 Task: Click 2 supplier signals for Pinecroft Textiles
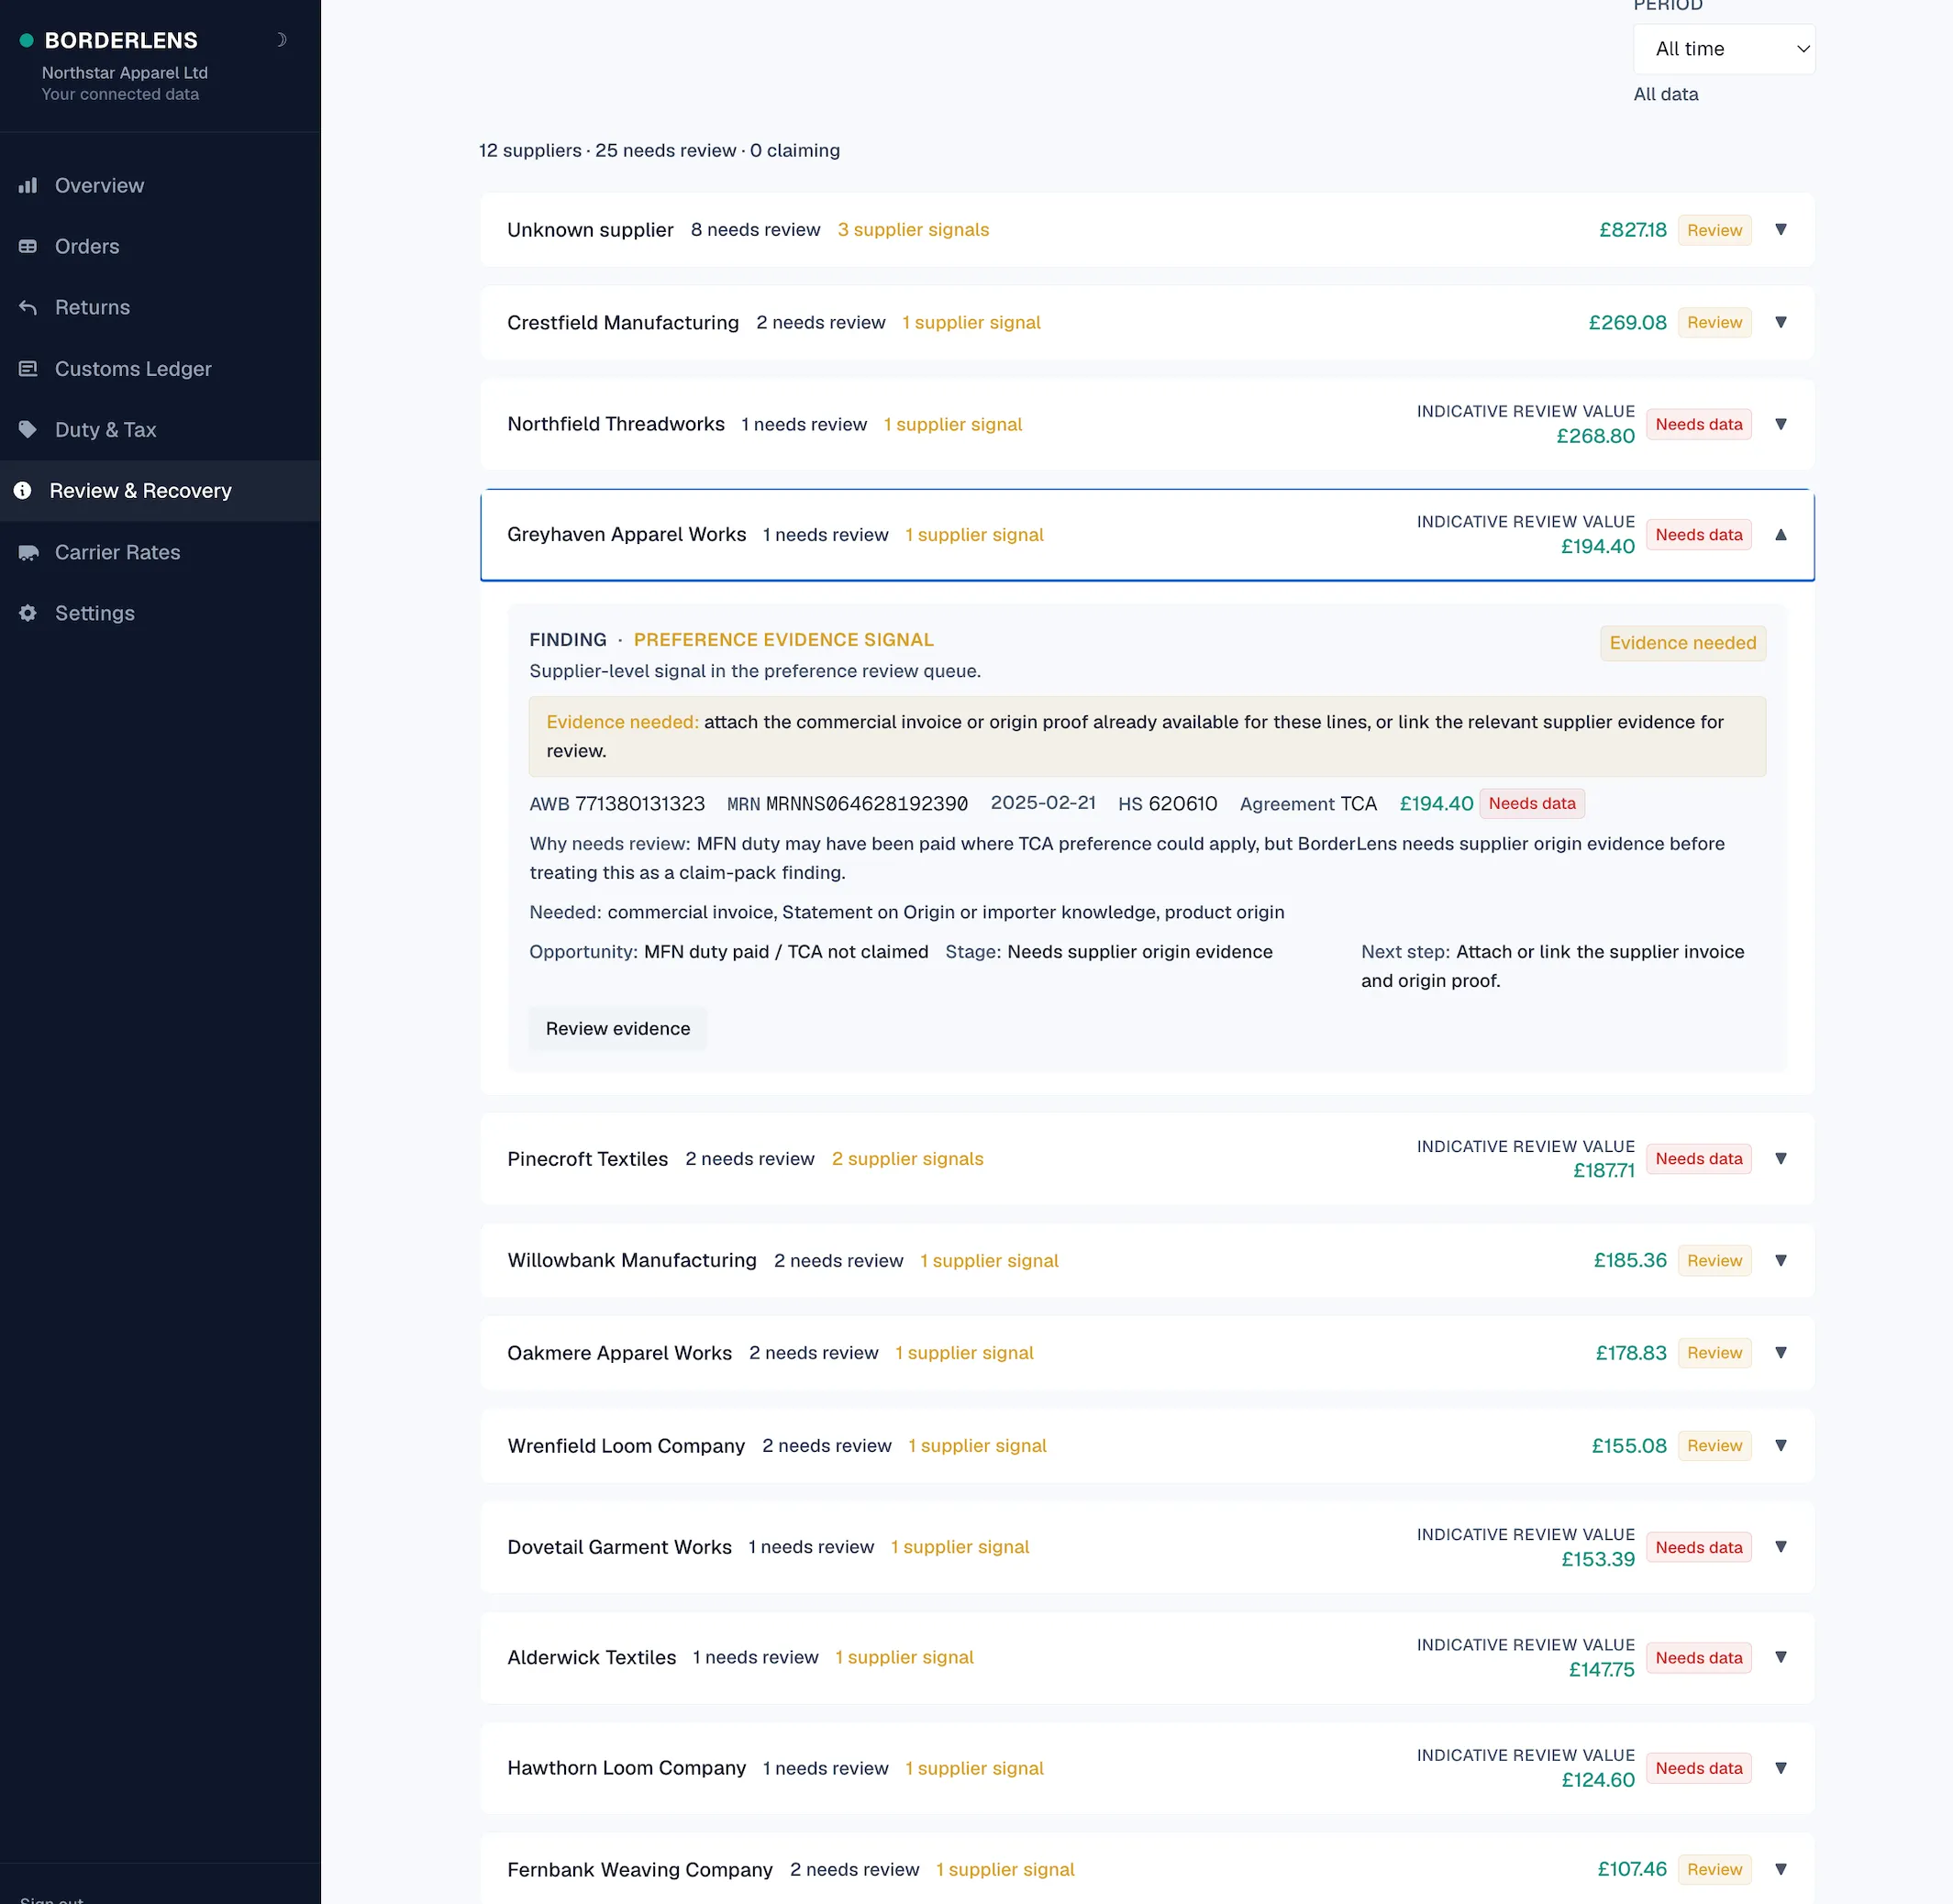coord(907,1159)
